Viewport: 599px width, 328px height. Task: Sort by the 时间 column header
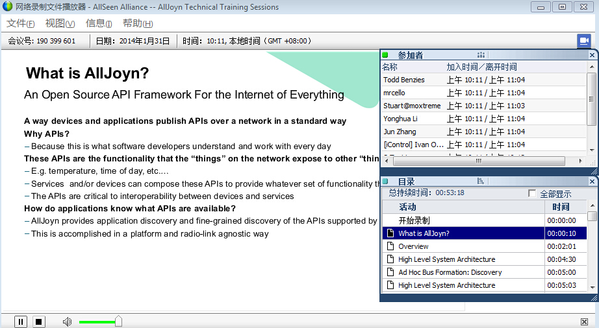coord(566,207)
